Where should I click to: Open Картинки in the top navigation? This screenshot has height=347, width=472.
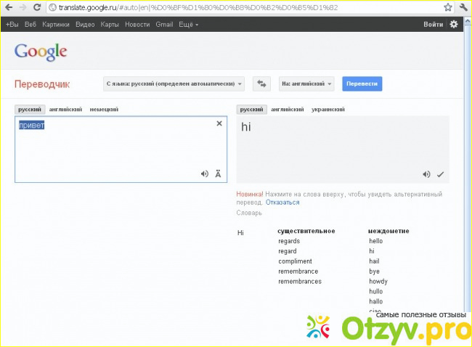[x=56, y=24]
